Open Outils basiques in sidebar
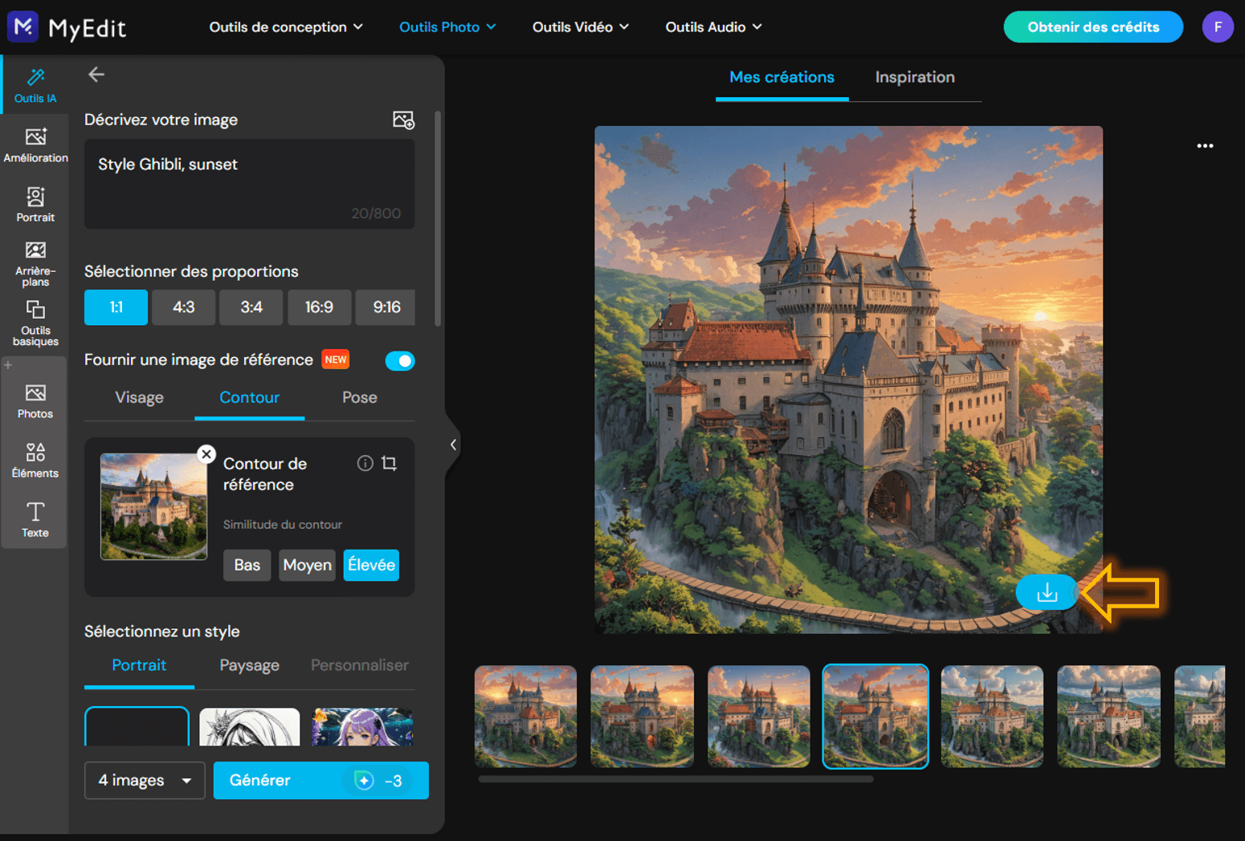This screenshot has width=1245, height=841. (x=35, y=323)
